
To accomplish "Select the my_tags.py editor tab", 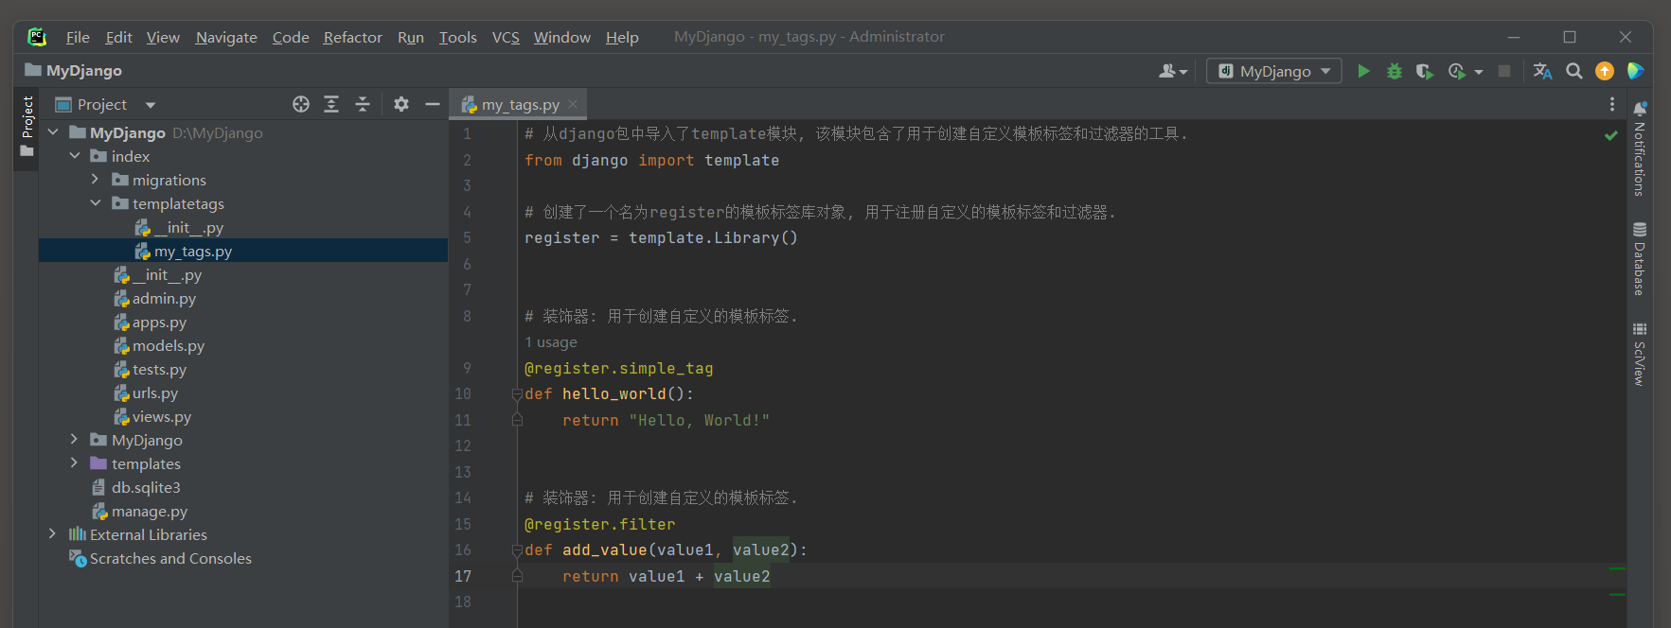I will pyautogui.click(x=519, y=104).
